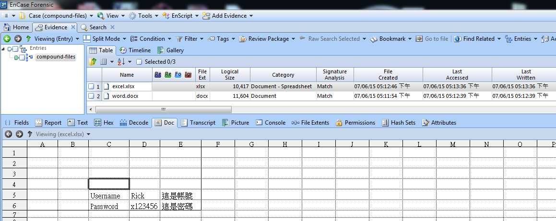556x221 pixels.
Task: Open the Attributes pane tab
Action: (439, 123)
